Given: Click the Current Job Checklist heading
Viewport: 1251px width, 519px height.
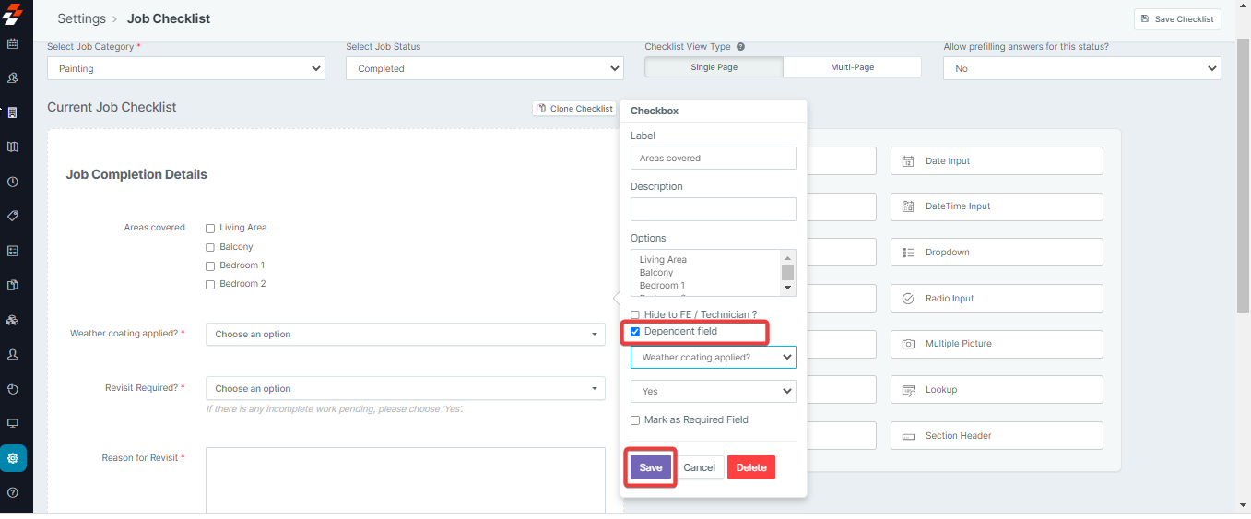Looking at the screenshot, I should (112, 107).
